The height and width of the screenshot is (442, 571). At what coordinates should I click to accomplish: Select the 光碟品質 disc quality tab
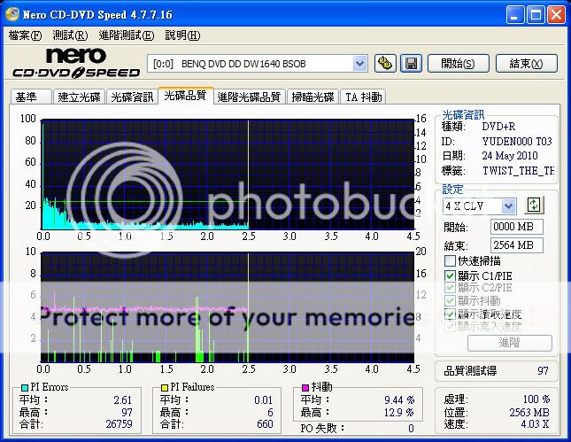pyautogui.click(x=185, y=96)
